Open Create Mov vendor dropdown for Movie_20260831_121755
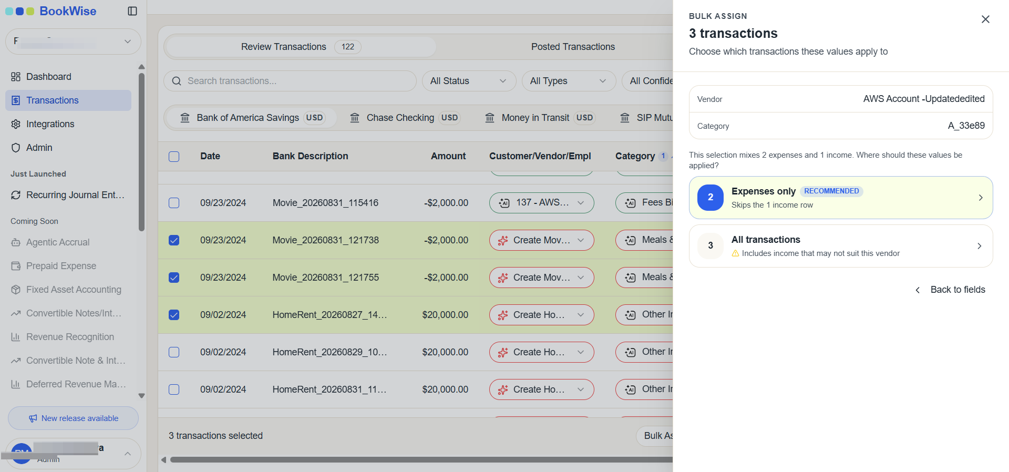 542,278
